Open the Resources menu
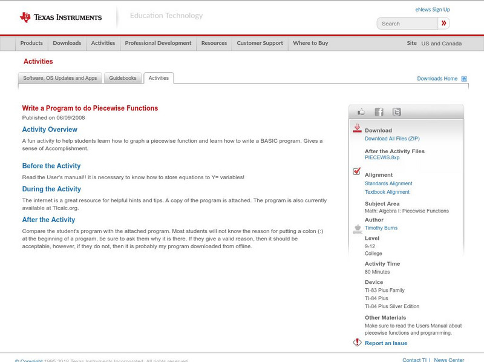Image resolution: width=484 pixels, height=362 pixels. coord(214,43)
